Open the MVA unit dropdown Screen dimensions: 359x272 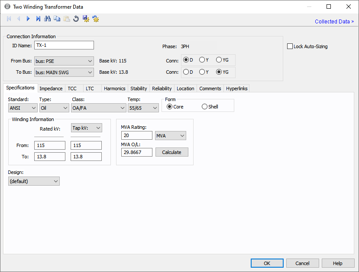click(171, 135)
